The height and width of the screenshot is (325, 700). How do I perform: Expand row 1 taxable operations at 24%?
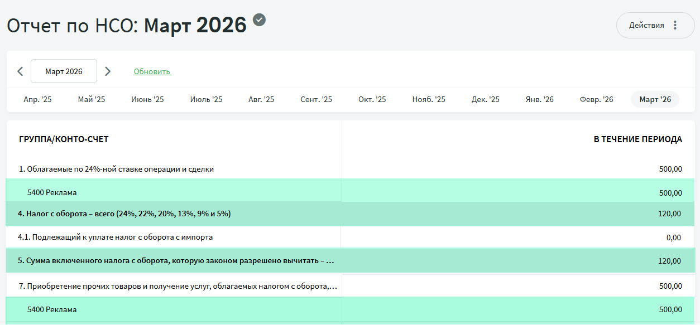point(116,169)
